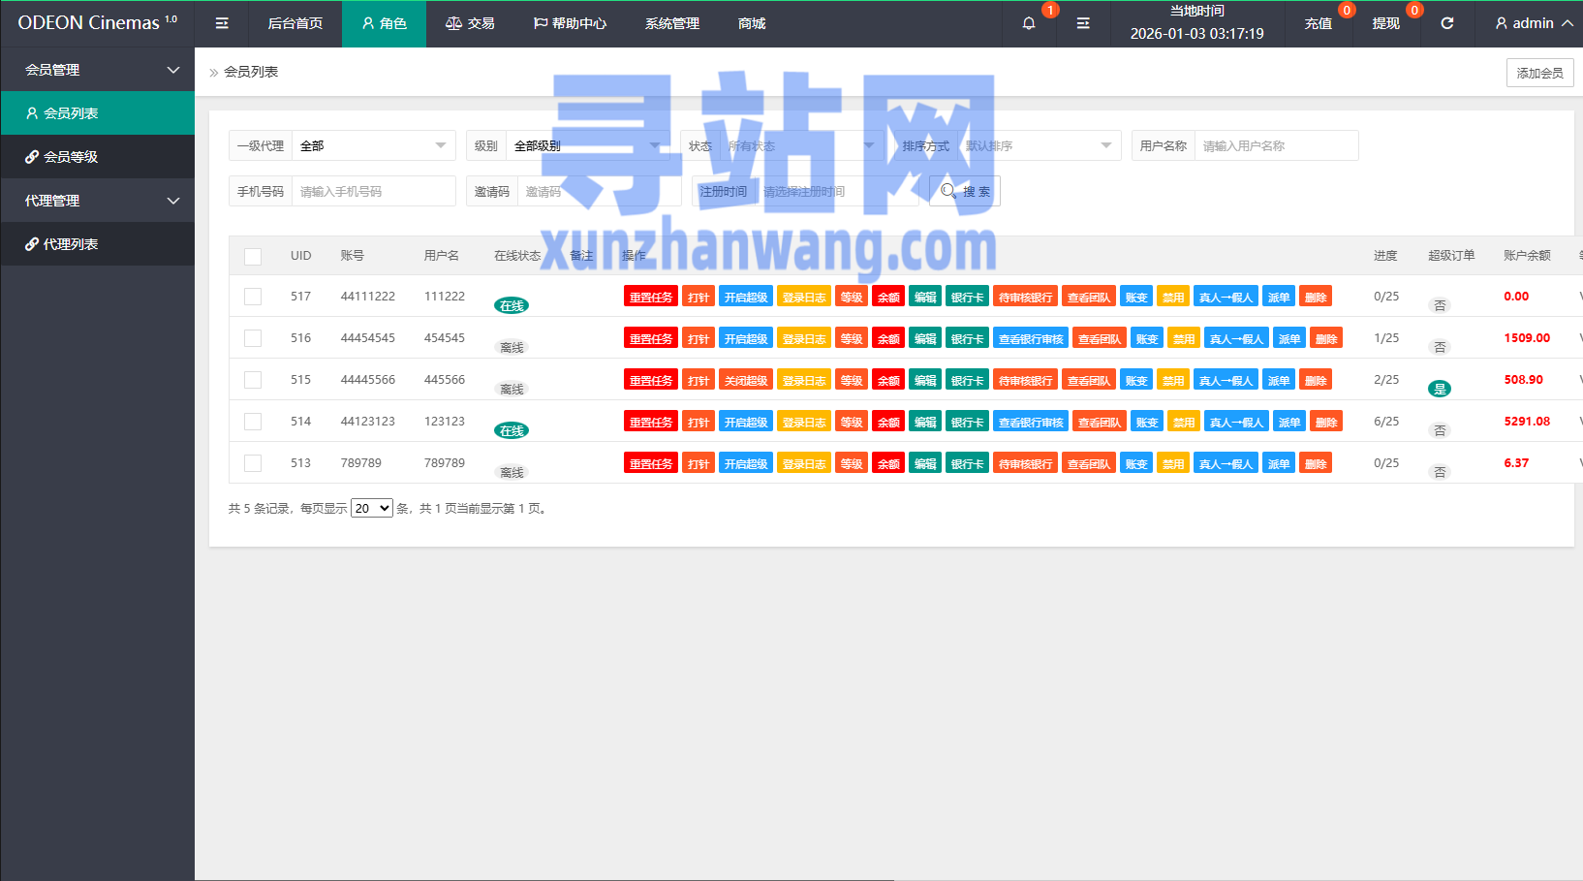Click the search magnifier button
The image size is (1583, 881).
(965, 191)
